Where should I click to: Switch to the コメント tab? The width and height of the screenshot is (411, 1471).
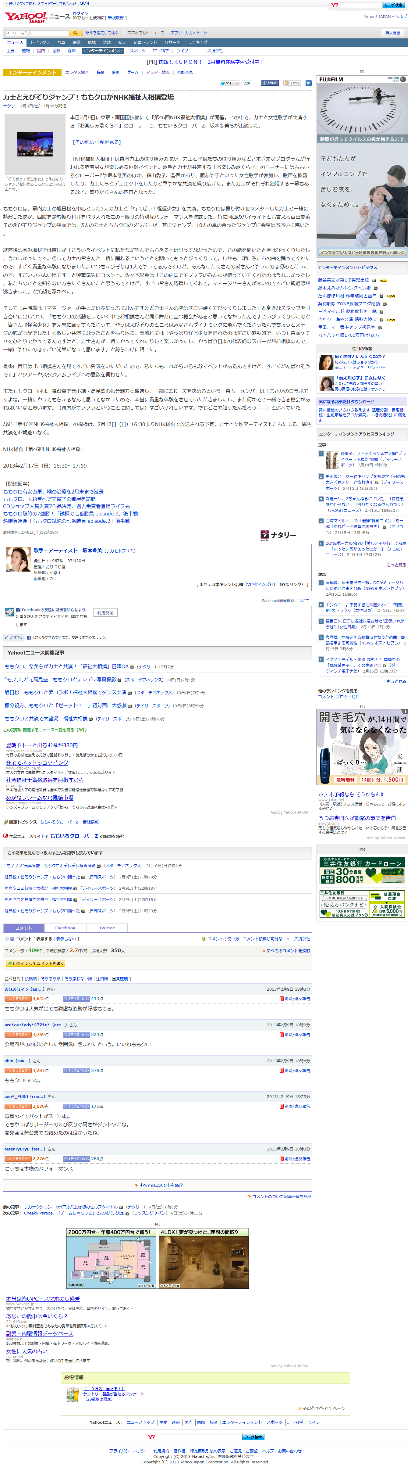point(23,928)
